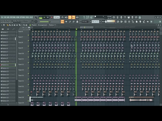
Task: Click the scissors cut icon in top toolbar
Action: [117, 17]
